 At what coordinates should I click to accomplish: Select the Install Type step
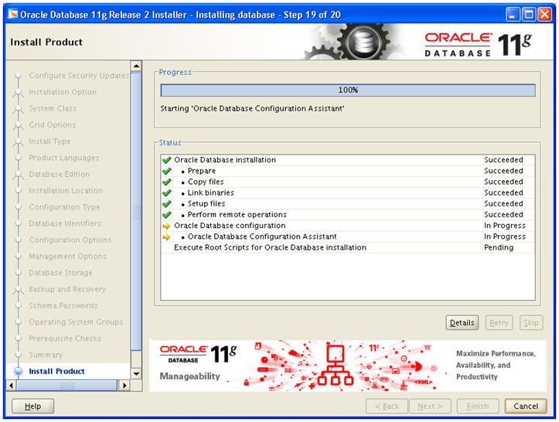pos(49,141)
